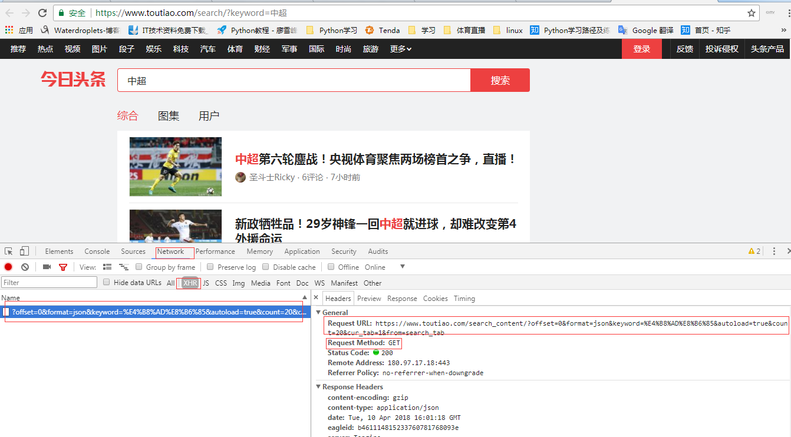Reload the page with the refresh icon
791x437 pixels.
point(42,13)
